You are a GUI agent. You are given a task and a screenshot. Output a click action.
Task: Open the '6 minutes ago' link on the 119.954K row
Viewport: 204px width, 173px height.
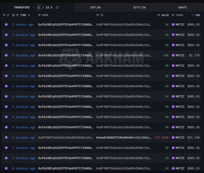point(24,138)
